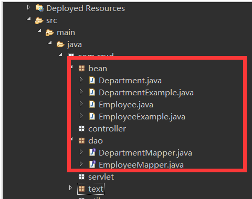Select EmployeeMapper.java file
Image resolution: width=252 pixels, height=199 pixels.
click(141, 165)
